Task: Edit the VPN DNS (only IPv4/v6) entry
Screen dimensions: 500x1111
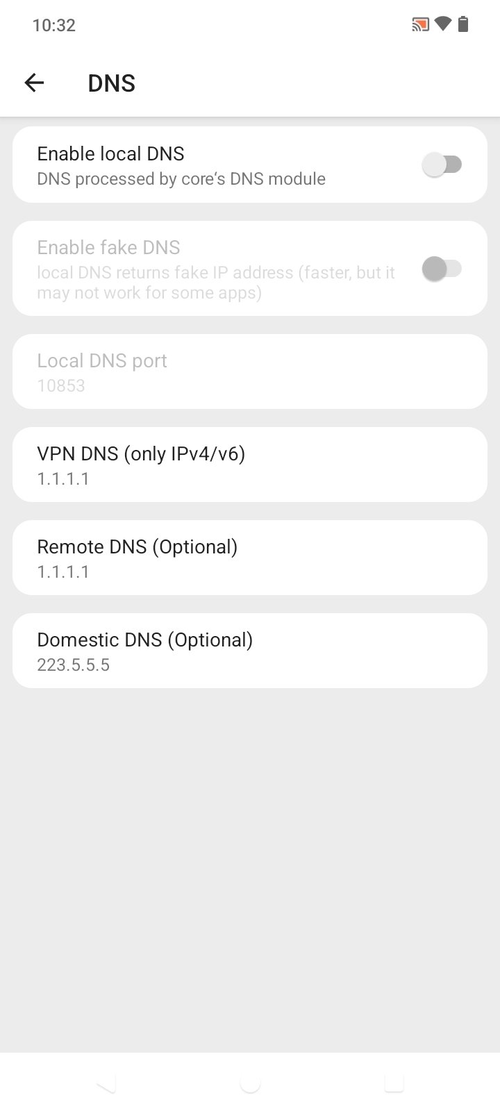Action: (250, 465)
